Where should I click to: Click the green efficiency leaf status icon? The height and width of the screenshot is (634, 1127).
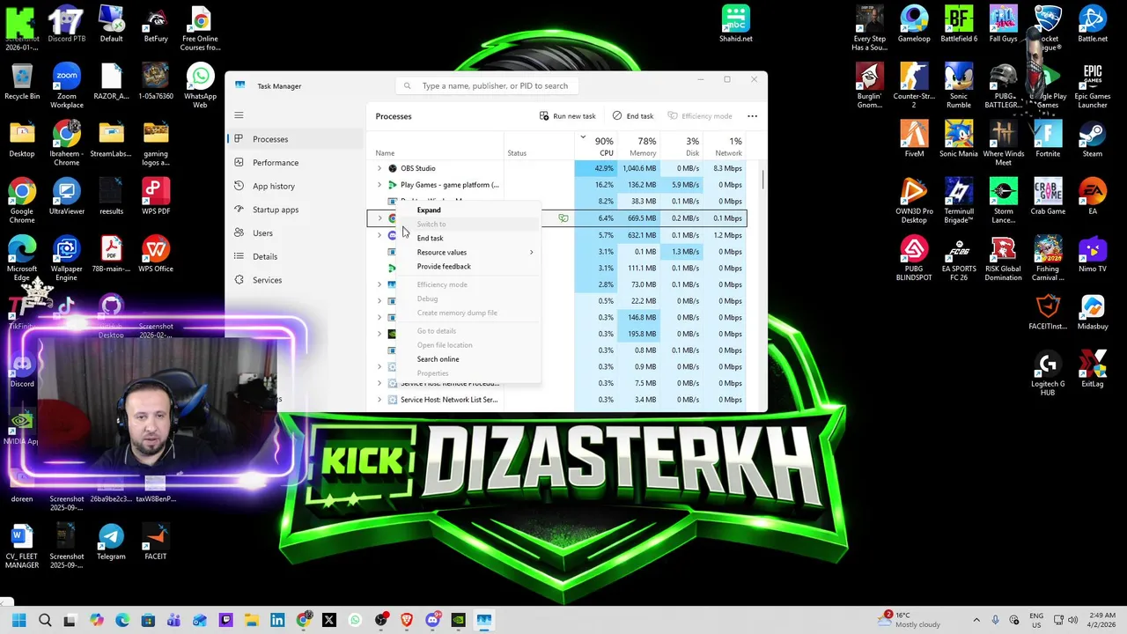click(x=563, y=218)
